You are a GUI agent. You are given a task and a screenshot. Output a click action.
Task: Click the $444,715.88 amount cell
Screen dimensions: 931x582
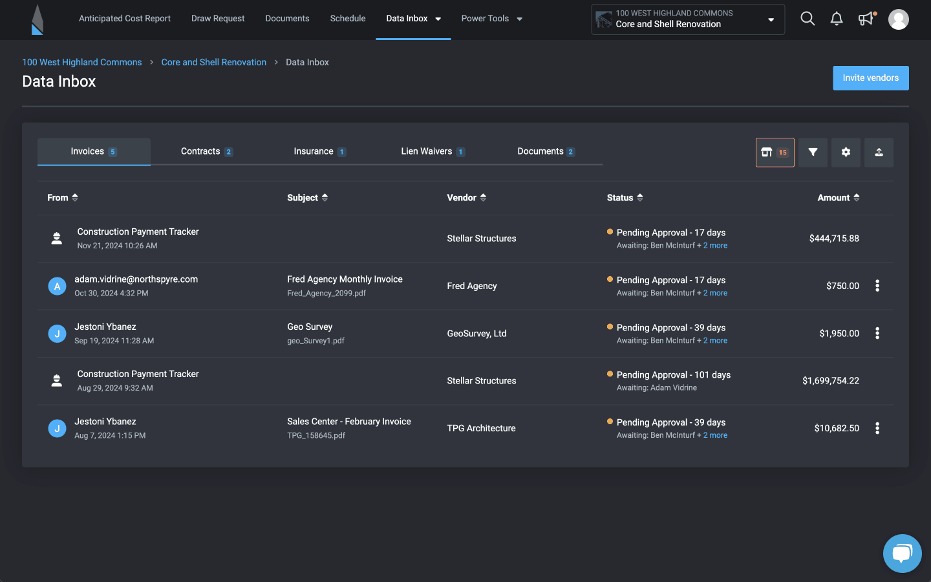click(x=834, y=239)
